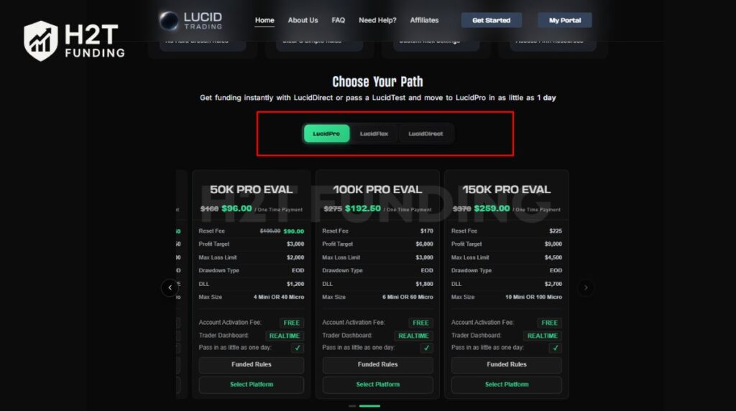Open the FAQ menu item
The image size is (736, 411).
point(338,20)
